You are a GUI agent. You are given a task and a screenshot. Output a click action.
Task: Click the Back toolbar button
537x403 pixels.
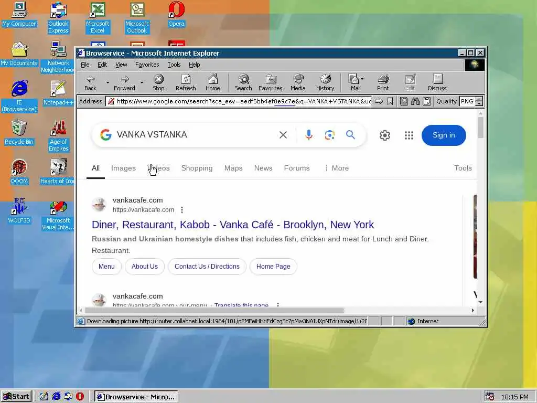tap(90, 82)
